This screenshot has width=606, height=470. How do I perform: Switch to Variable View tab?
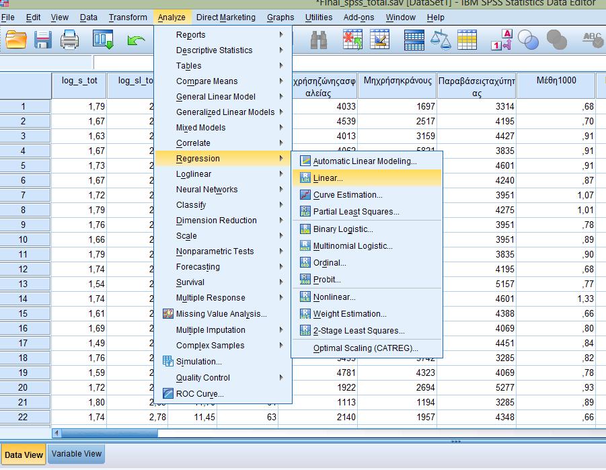tap(77, 454)
